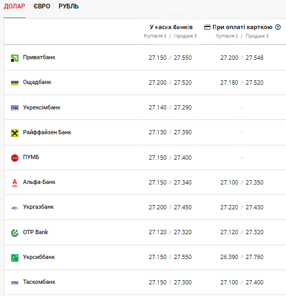The height and width of the screenshot is (296, 286).
Task: Switch to the ЄВРО tab
Action: tap(42, 6)
